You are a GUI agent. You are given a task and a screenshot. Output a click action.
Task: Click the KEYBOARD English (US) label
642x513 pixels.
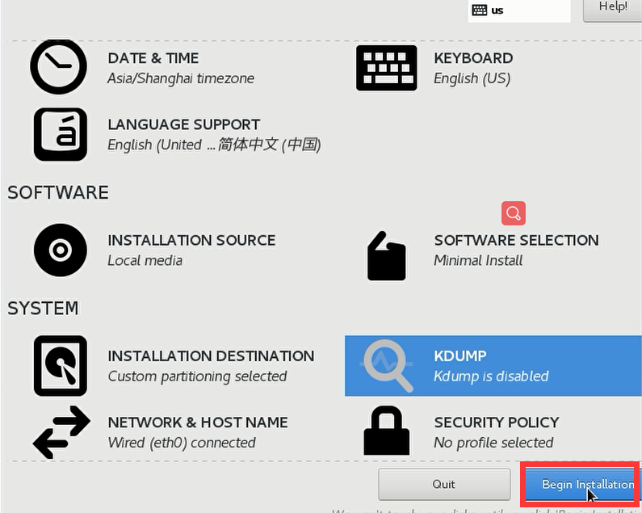pyautogui.click(x=472, y=78)
